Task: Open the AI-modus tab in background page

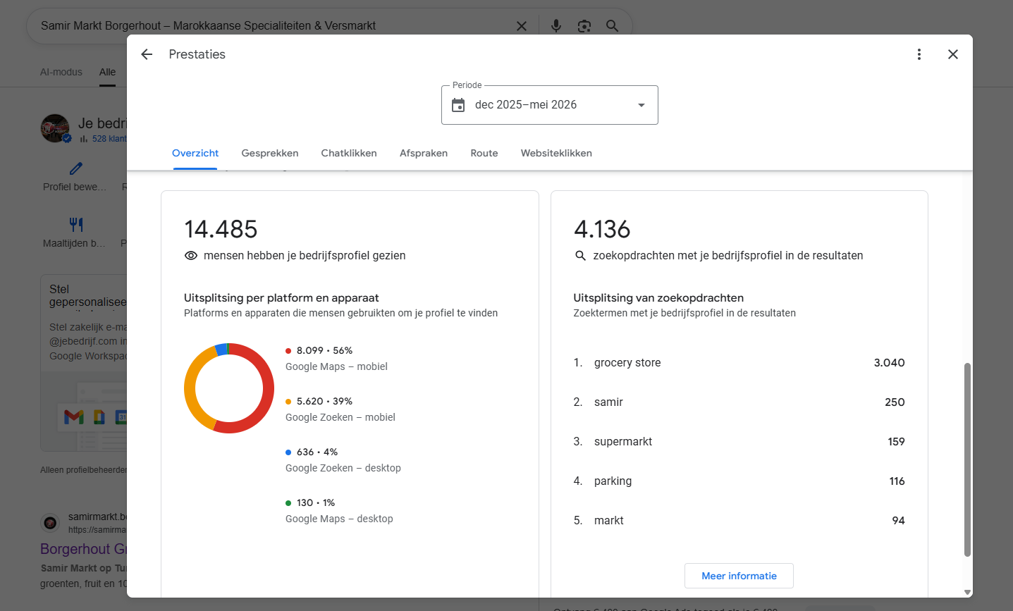Action: coord(61,72)
